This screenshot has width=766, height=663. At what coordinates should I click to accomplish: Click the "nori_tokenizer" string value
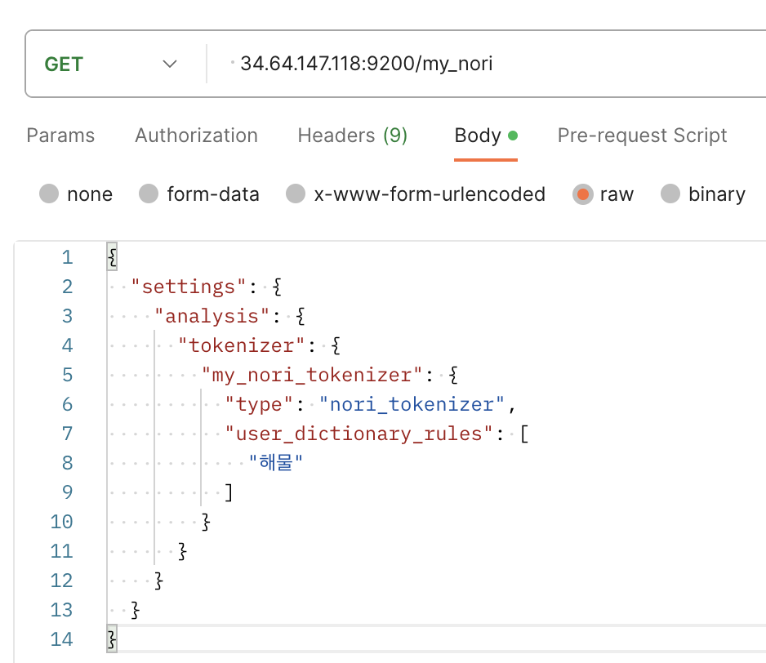pos(412,404)
